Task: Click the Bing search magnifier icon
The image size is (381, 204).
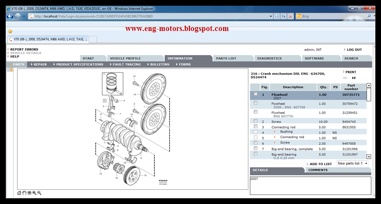Action: pos(369,16)
